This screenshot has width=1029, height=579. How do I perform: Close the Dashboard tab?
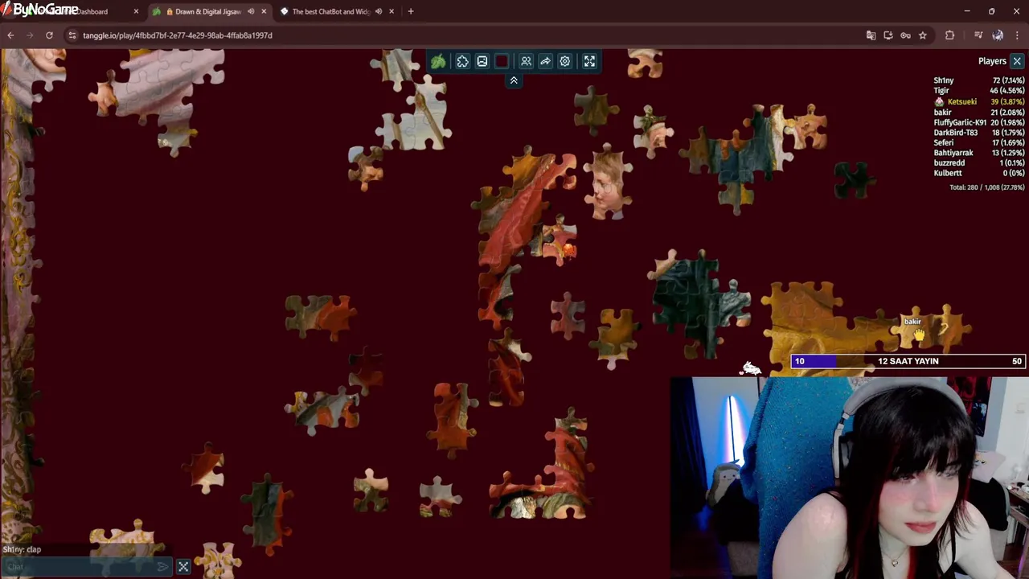click(136, 11)
